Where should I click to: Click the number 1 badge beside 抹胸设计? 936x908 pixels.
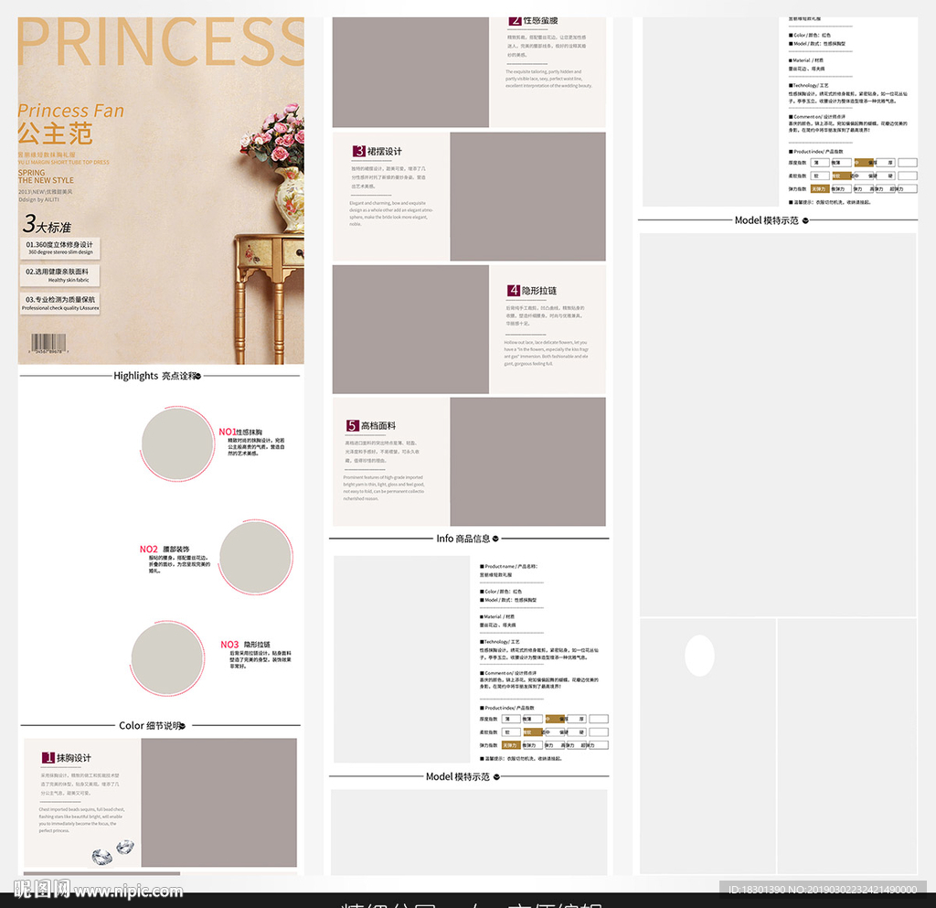[x=48, y=758]
